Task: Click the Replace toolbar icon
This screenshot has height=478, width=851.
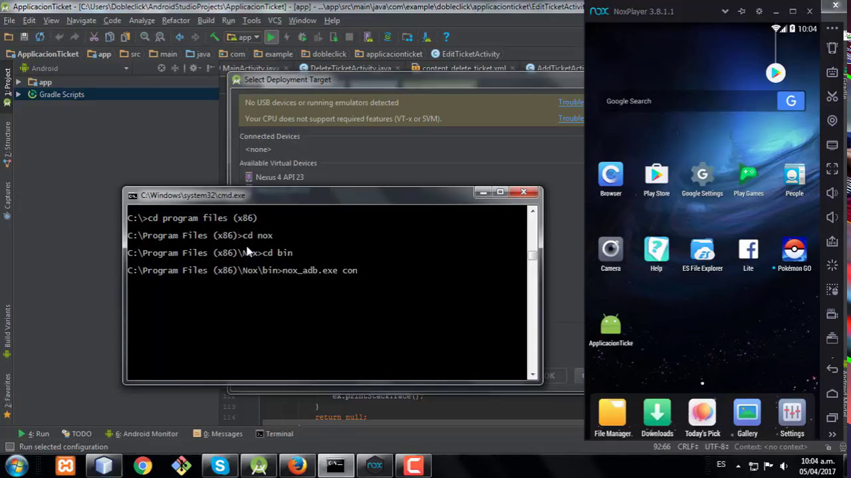Action: pos(160,37)
